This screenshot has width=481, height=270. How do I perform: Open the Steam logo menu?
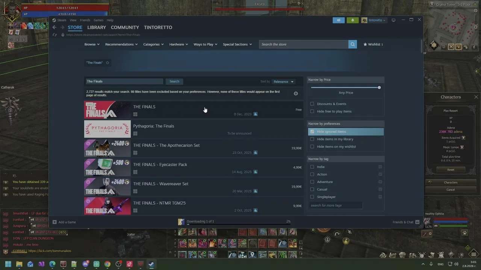coord(54,20)
